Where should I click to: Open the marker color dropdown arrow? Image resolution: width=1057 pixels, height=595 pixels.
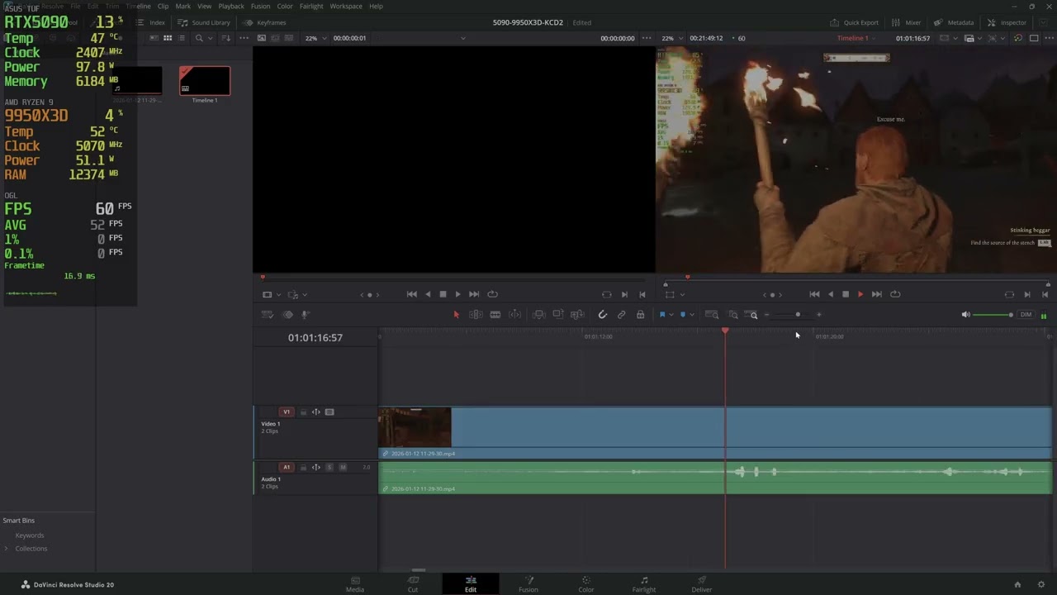click(x=691, y=315)
